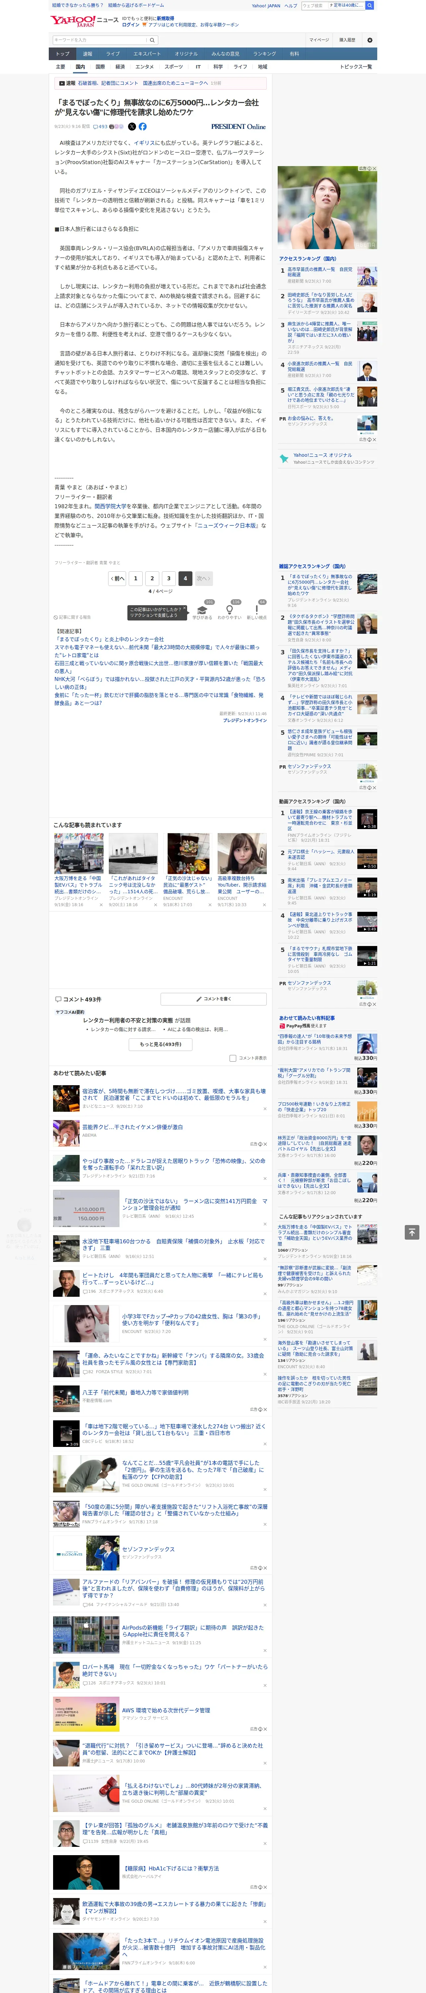Open related link 「まるでぼったくり」と炎上中のレンタカー会社
The height and width of the screenshot is (1993, 426).
[109, 640]
